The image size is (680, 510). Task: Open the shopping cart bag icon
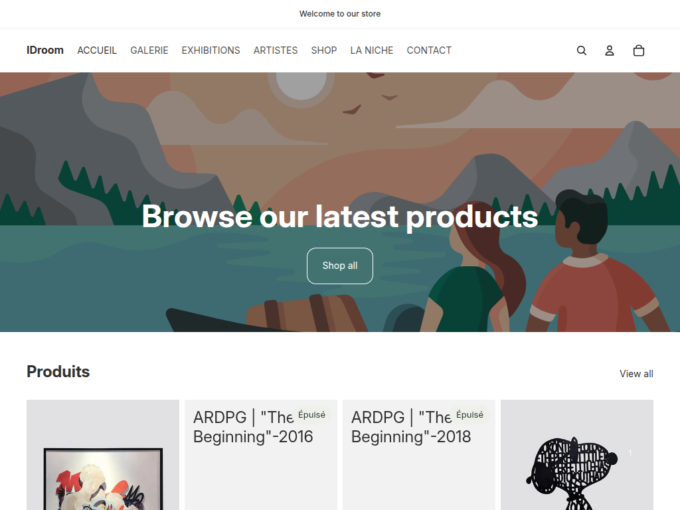[x=638, y=50]
